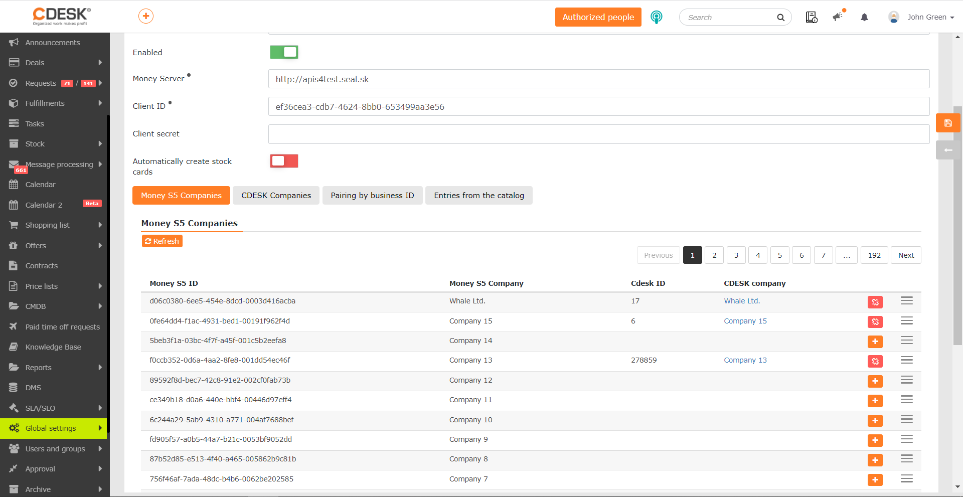Enable Automatically create stock cards switch
Image resolution: width=963 pixels, height=497 pixels.
point(284,161)
